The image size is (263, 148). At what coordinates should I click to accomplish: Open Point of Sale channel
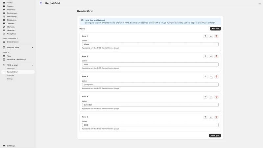click(x=13, y=47)
